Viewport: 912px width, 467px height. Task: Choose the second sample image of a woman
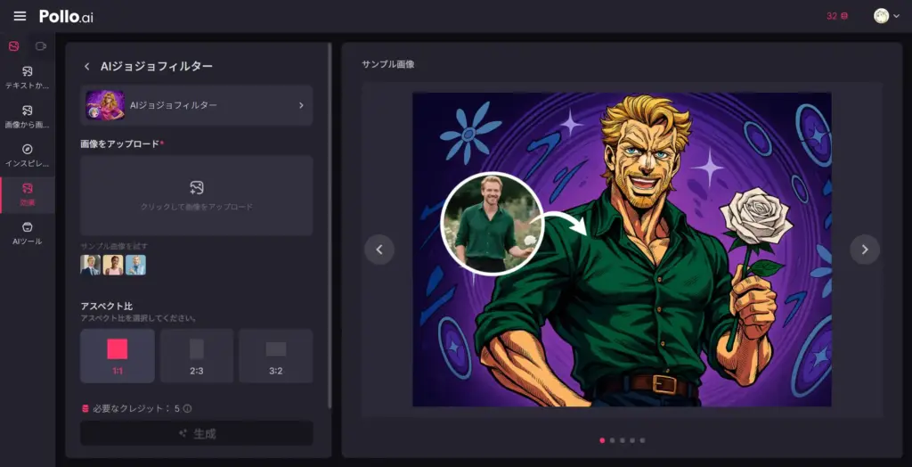pyautogui.click(x=113, y=265)
